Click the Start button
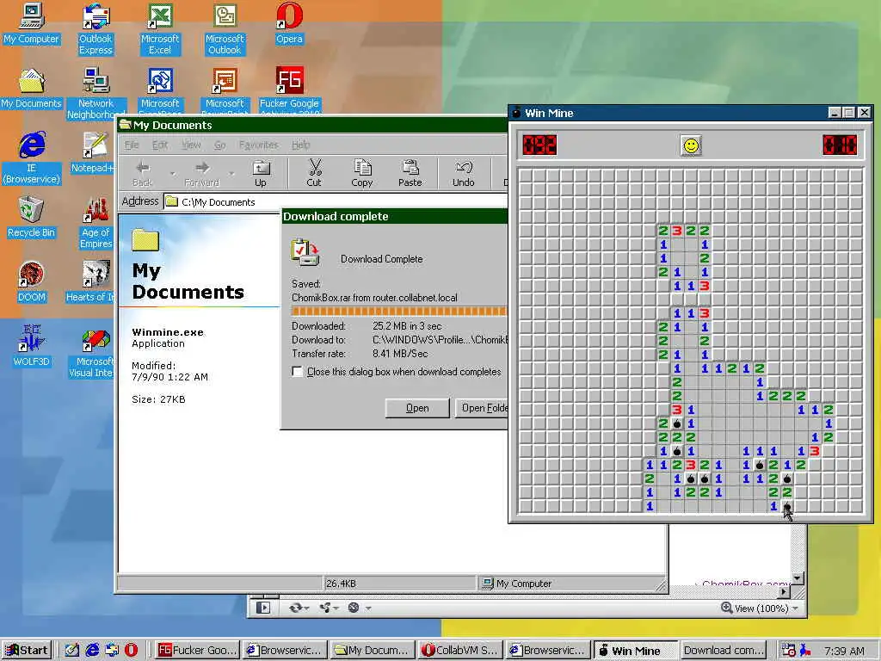This screenshot has width=881, height=661. [x=27, y=650]
